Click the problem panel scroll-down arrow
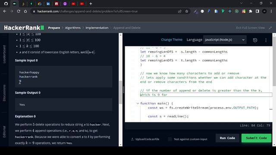The image size is (276, 155). 120,145
